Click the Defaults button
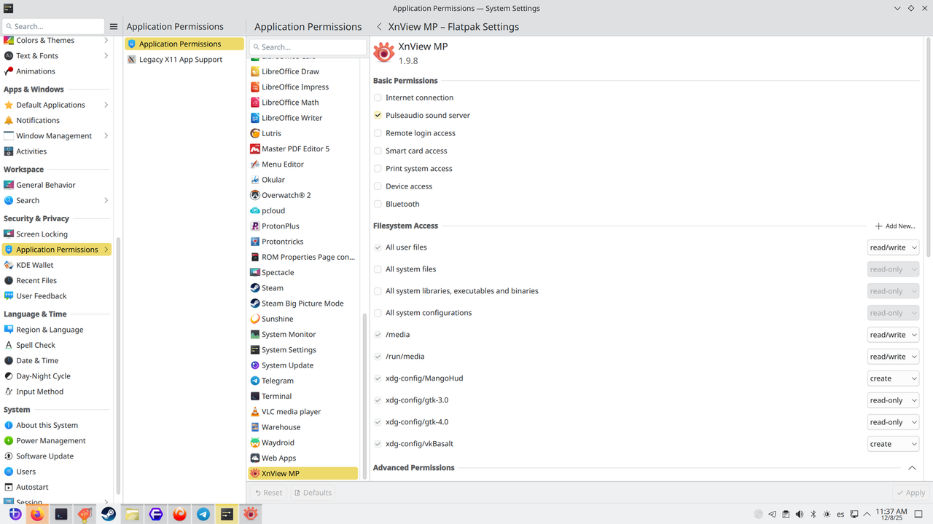The image size is (933, 524). click(x=313, y=493)
